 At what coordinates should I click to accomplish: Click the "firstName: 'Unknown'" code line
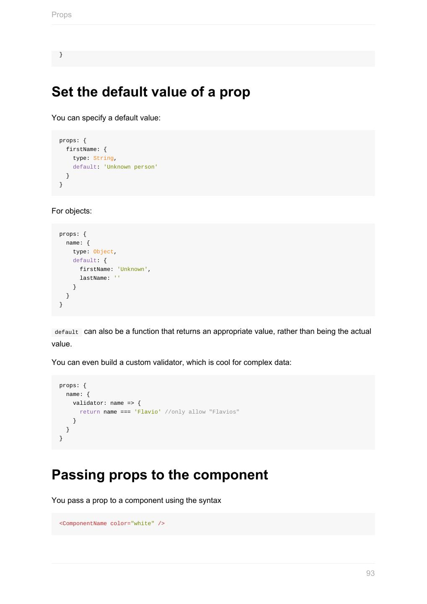(115, 269)
